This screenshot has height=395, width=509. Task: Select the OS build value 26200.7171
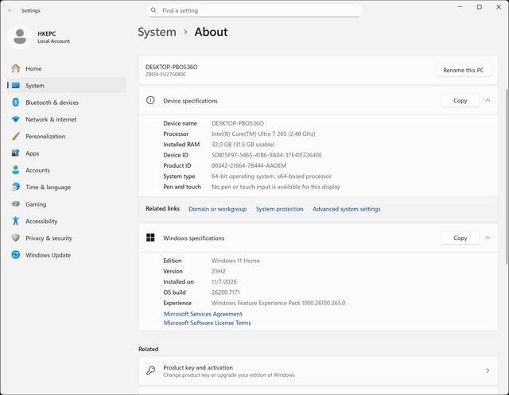pyautogui.click(x=226, y=292)
